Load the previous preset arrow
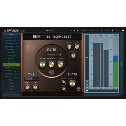This screenshot has width=126, height=126. tap(72, 30)
